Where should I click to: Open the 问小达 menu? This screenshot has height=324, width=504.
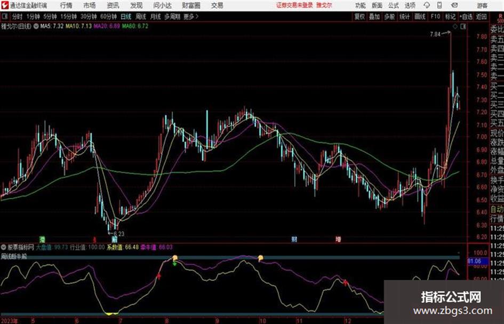(162, 5)
